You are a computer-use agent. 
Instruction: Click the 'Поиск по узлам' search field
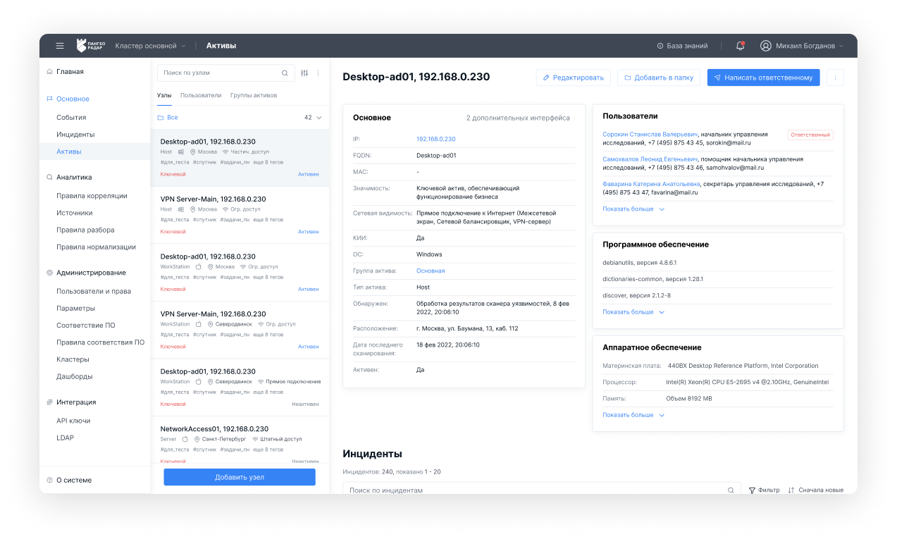218,73
